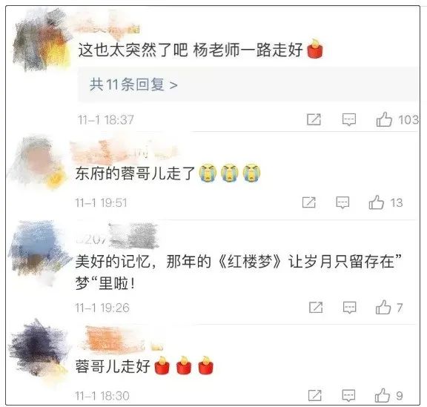Open the first commenter's avatar
The image size is (427, 407).
41,39
